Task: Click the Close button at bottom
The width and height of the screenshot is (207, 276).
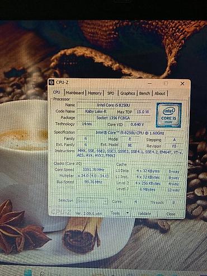Action: [171, 214]
